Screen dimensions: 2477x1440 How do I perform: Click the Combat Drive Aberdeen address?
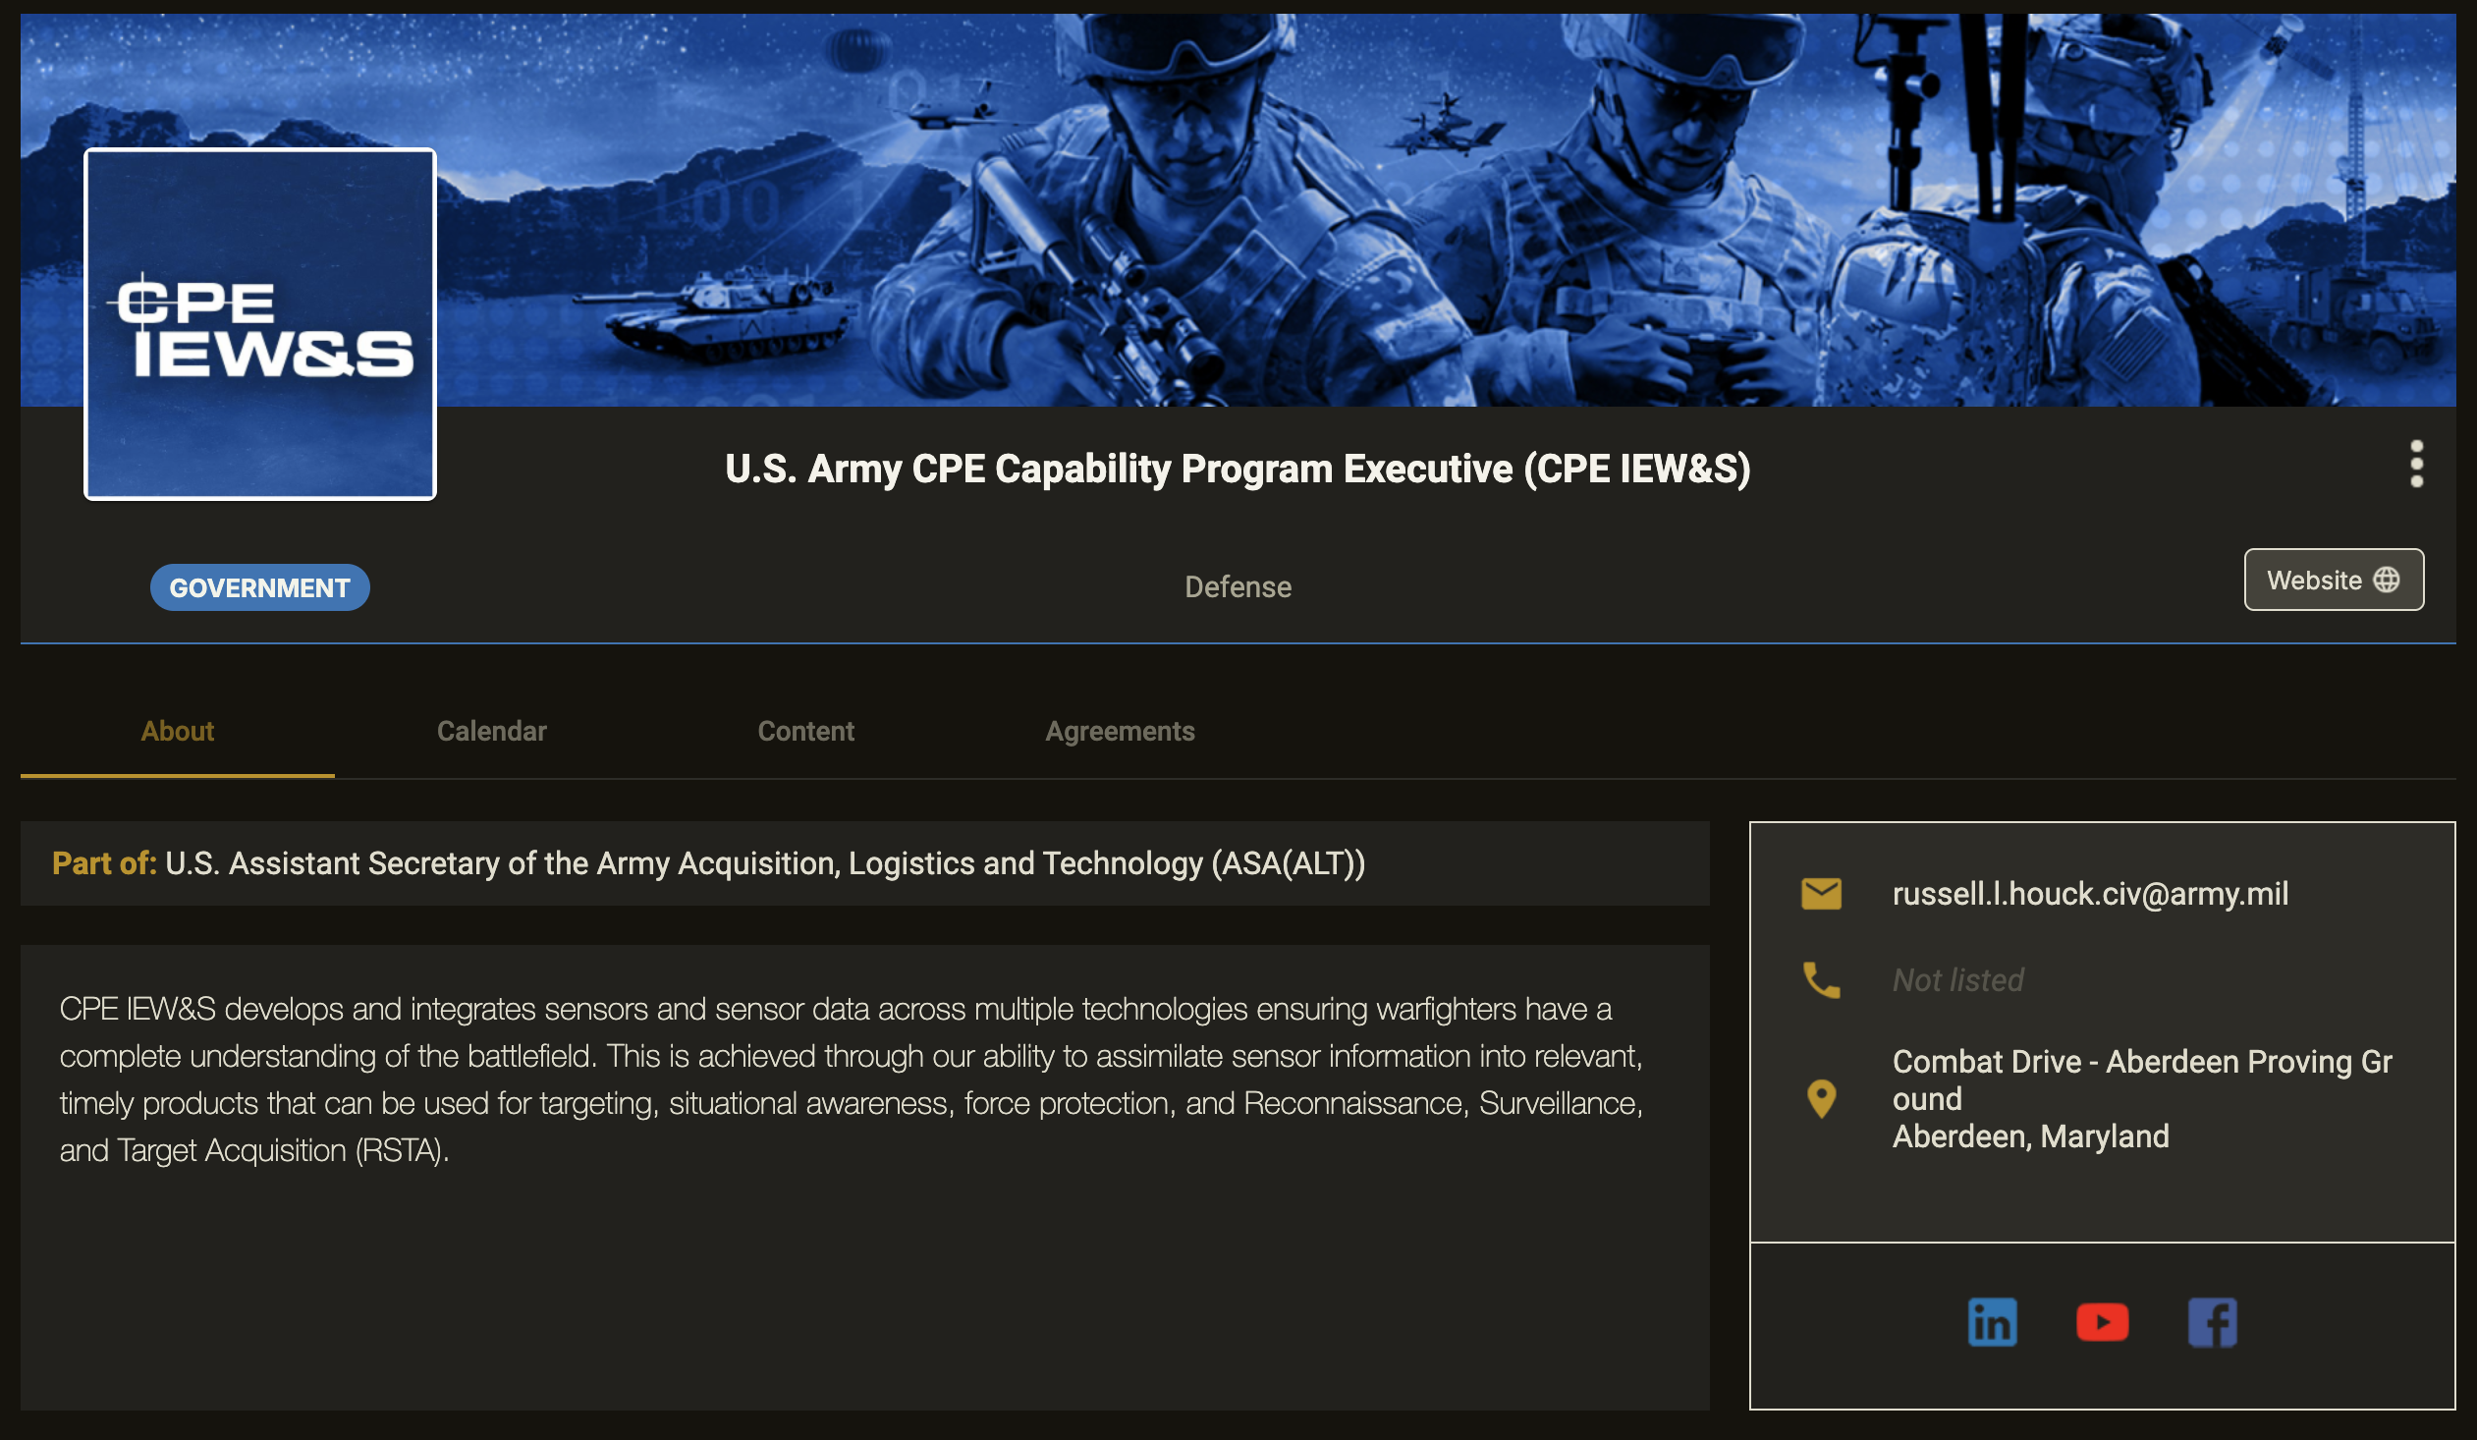click(x=2141, y=1098)
